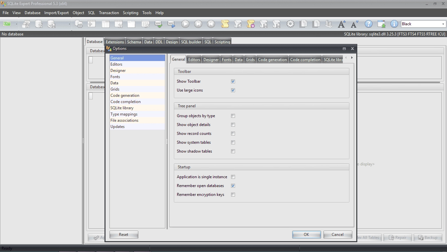Uncheck Remember open databases
The height and width of the screenshot is (252, 447).
coord(233,186)
